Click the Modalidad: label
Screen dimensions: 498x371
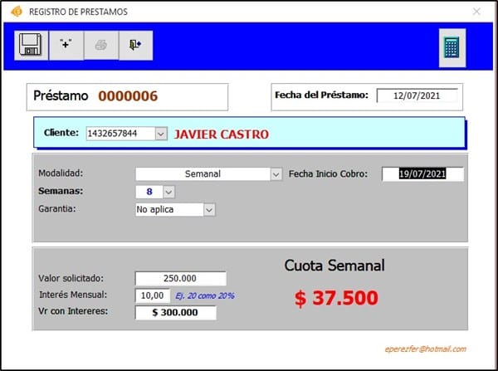point(61,173)
